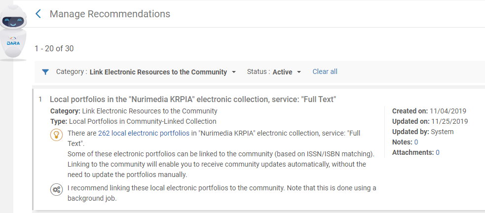Click the 1 - 20 of 30 results counter
The width and height of the screenshot is (485, 213).
click(54, 48)
